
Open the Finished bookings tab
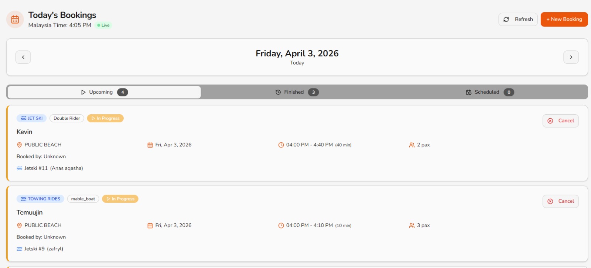[297, 92]
